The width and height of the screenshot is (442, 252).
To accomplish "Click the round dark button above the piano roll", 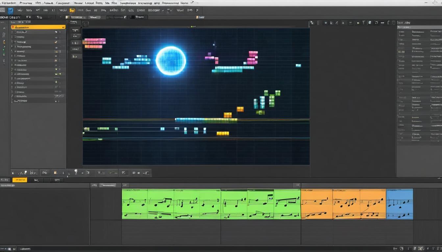I will (86, 24).
